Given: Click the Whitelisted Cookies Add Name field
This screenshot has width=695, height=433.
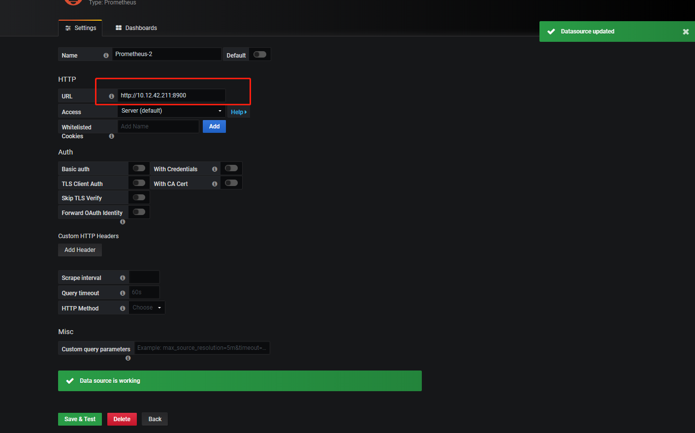Looking at the screenshot, I should [158, 126].
